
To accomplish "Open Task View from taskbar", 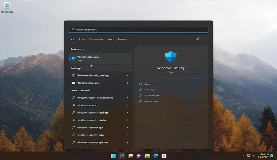I will (x=130, y=156).
